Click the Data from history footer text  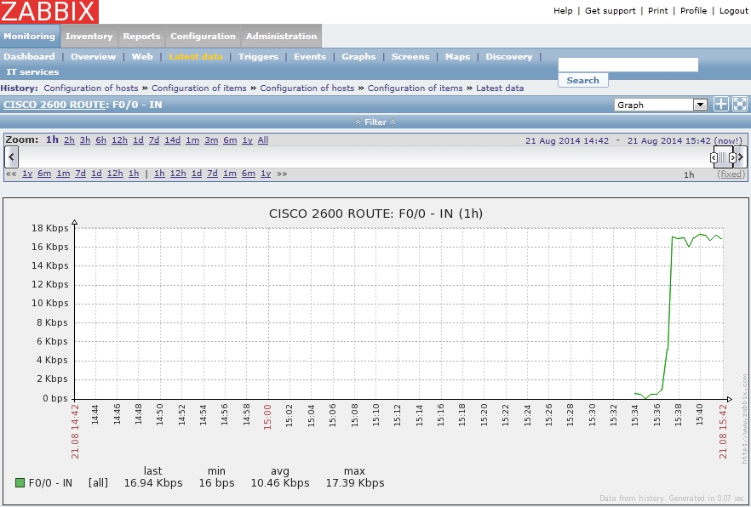point(673,498)
